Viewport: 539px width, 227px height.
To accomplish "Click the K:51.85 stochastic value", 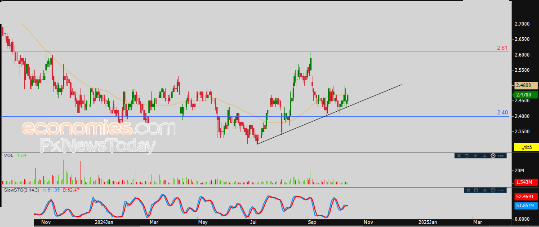I will click(x=52, y=190).
